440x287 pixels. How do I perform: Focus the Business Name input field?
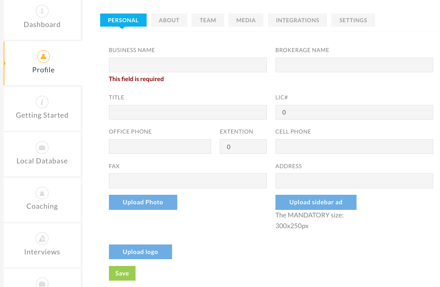(188, 65)
